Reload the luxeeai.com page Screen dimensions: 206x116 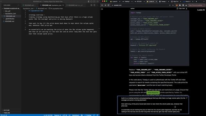coord(108,5)
